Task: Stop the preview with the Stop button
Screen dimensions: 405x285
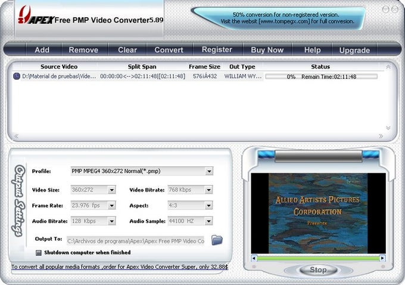Action: pyautogui.click(x=318, y=270)
